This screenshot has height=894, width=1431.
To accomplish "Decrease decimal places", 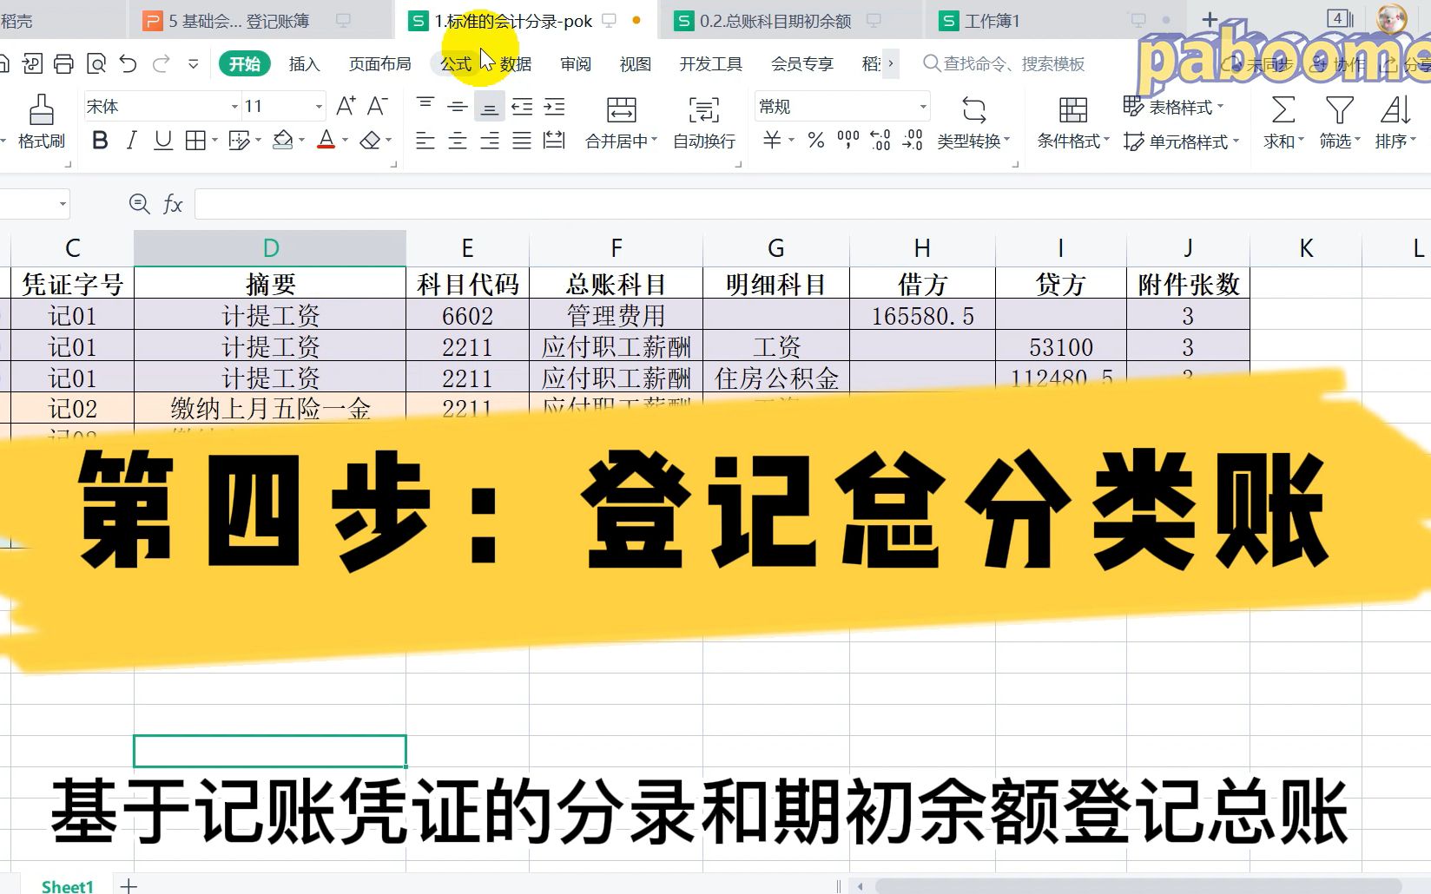I will (913, 141).
